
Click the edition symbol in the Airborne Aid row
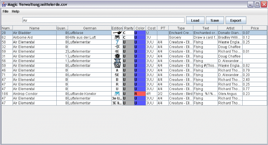117,37
